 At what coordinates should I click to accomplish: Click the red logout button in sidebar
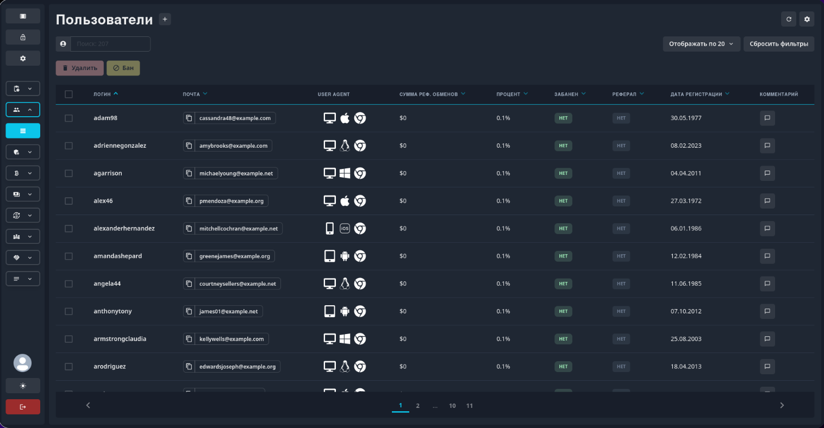click(x=23, y=407)
